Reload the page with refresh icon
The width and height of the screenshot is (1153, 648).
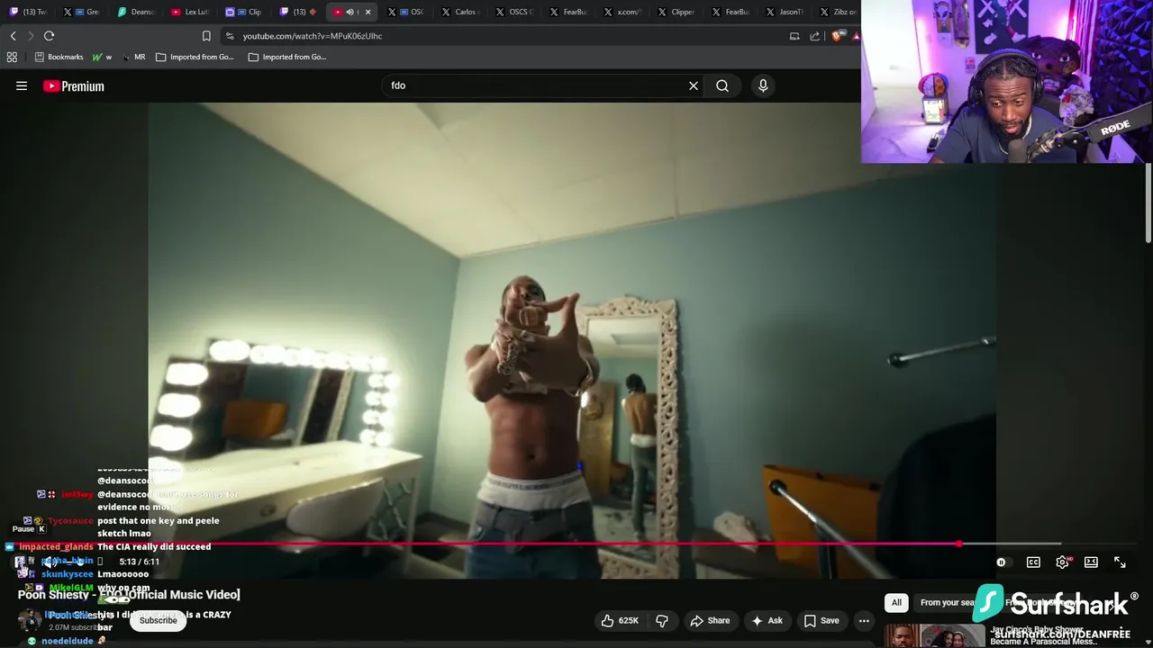point(49,36)
